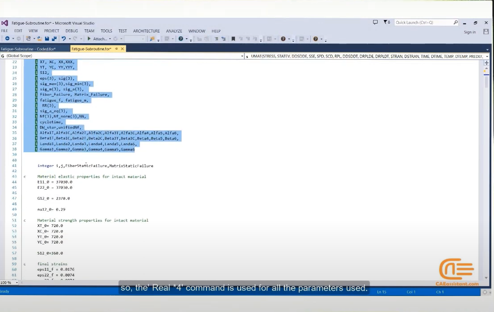
Task: Click the feedback speech bubble icon
Action: coord(375,22)
